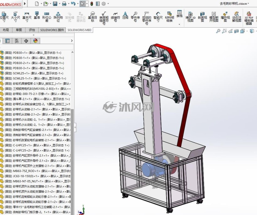
Task: Open the SOLIDWORKS 插件 tab
Action: [x=52, y=30]
